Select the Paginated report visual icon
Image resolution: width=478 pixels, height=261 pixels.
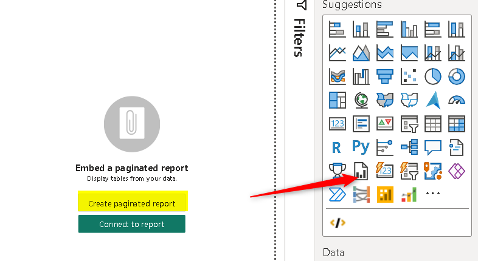[x=361, y=171]
